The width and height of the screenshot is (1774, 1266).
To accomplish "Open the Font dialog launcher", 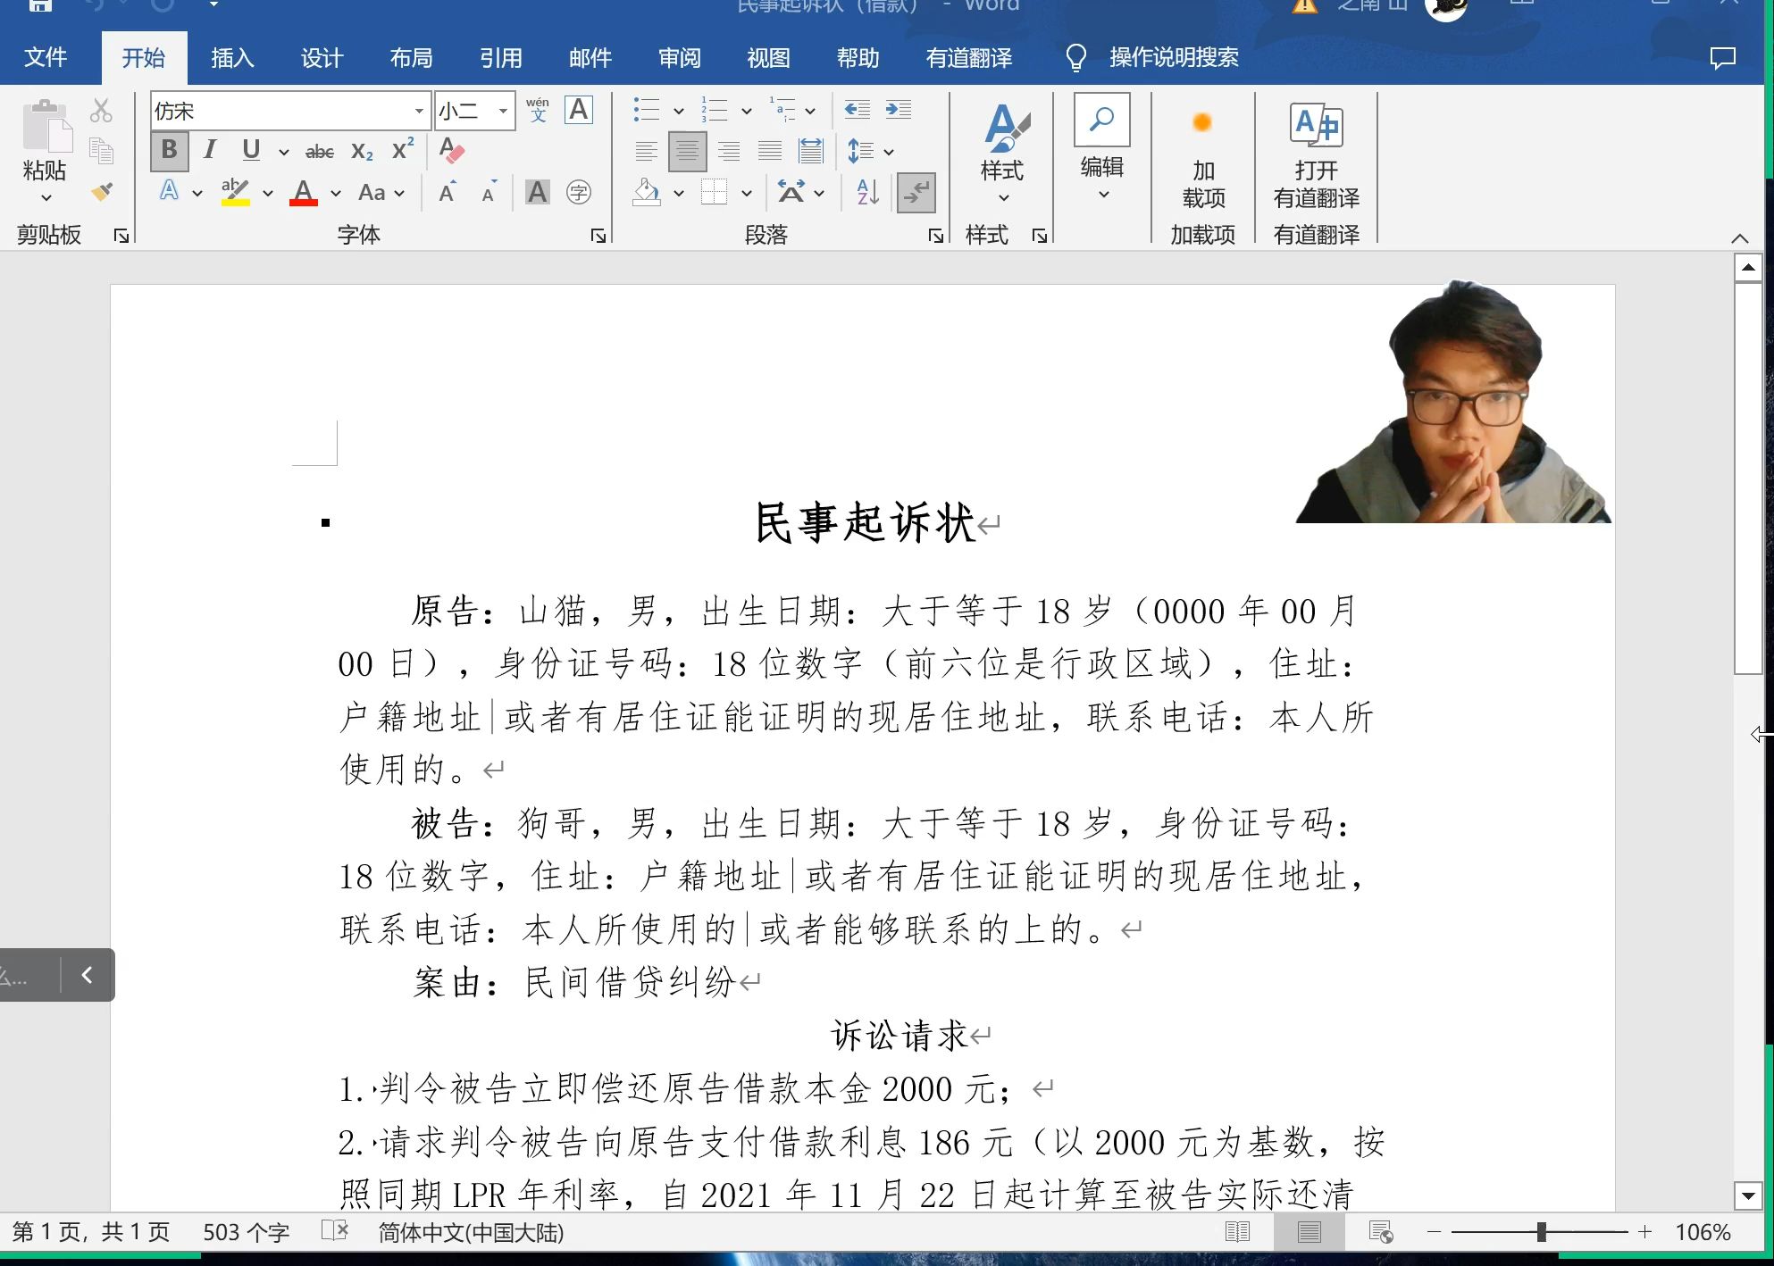I will [598, 236].
